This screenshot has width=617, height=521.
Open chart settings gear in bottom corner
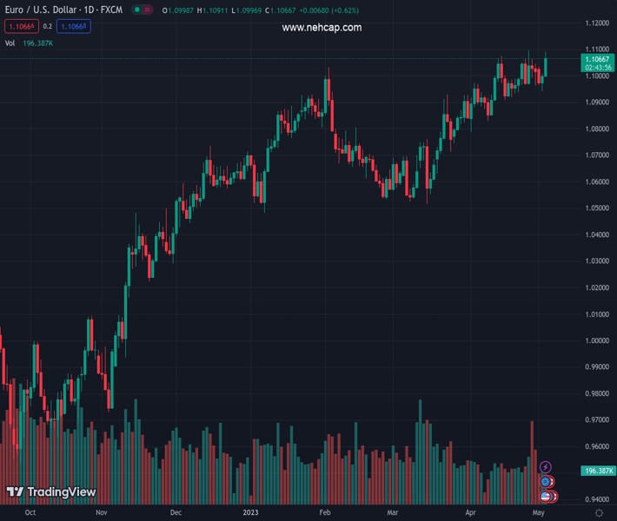click(x=599, y=513)
